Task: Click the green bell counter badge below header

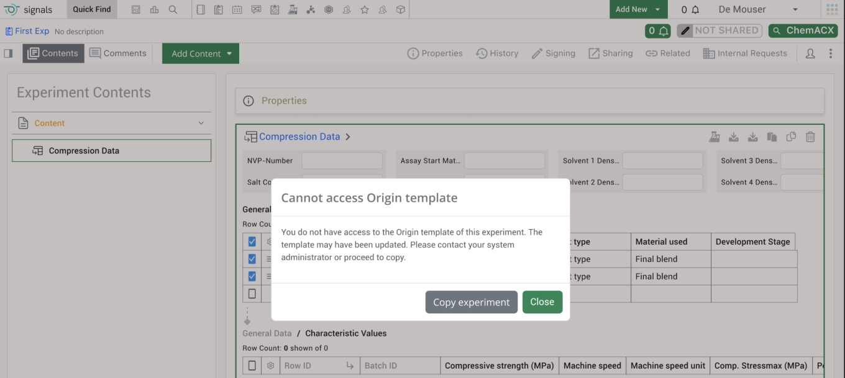Action: pos(658,30)
